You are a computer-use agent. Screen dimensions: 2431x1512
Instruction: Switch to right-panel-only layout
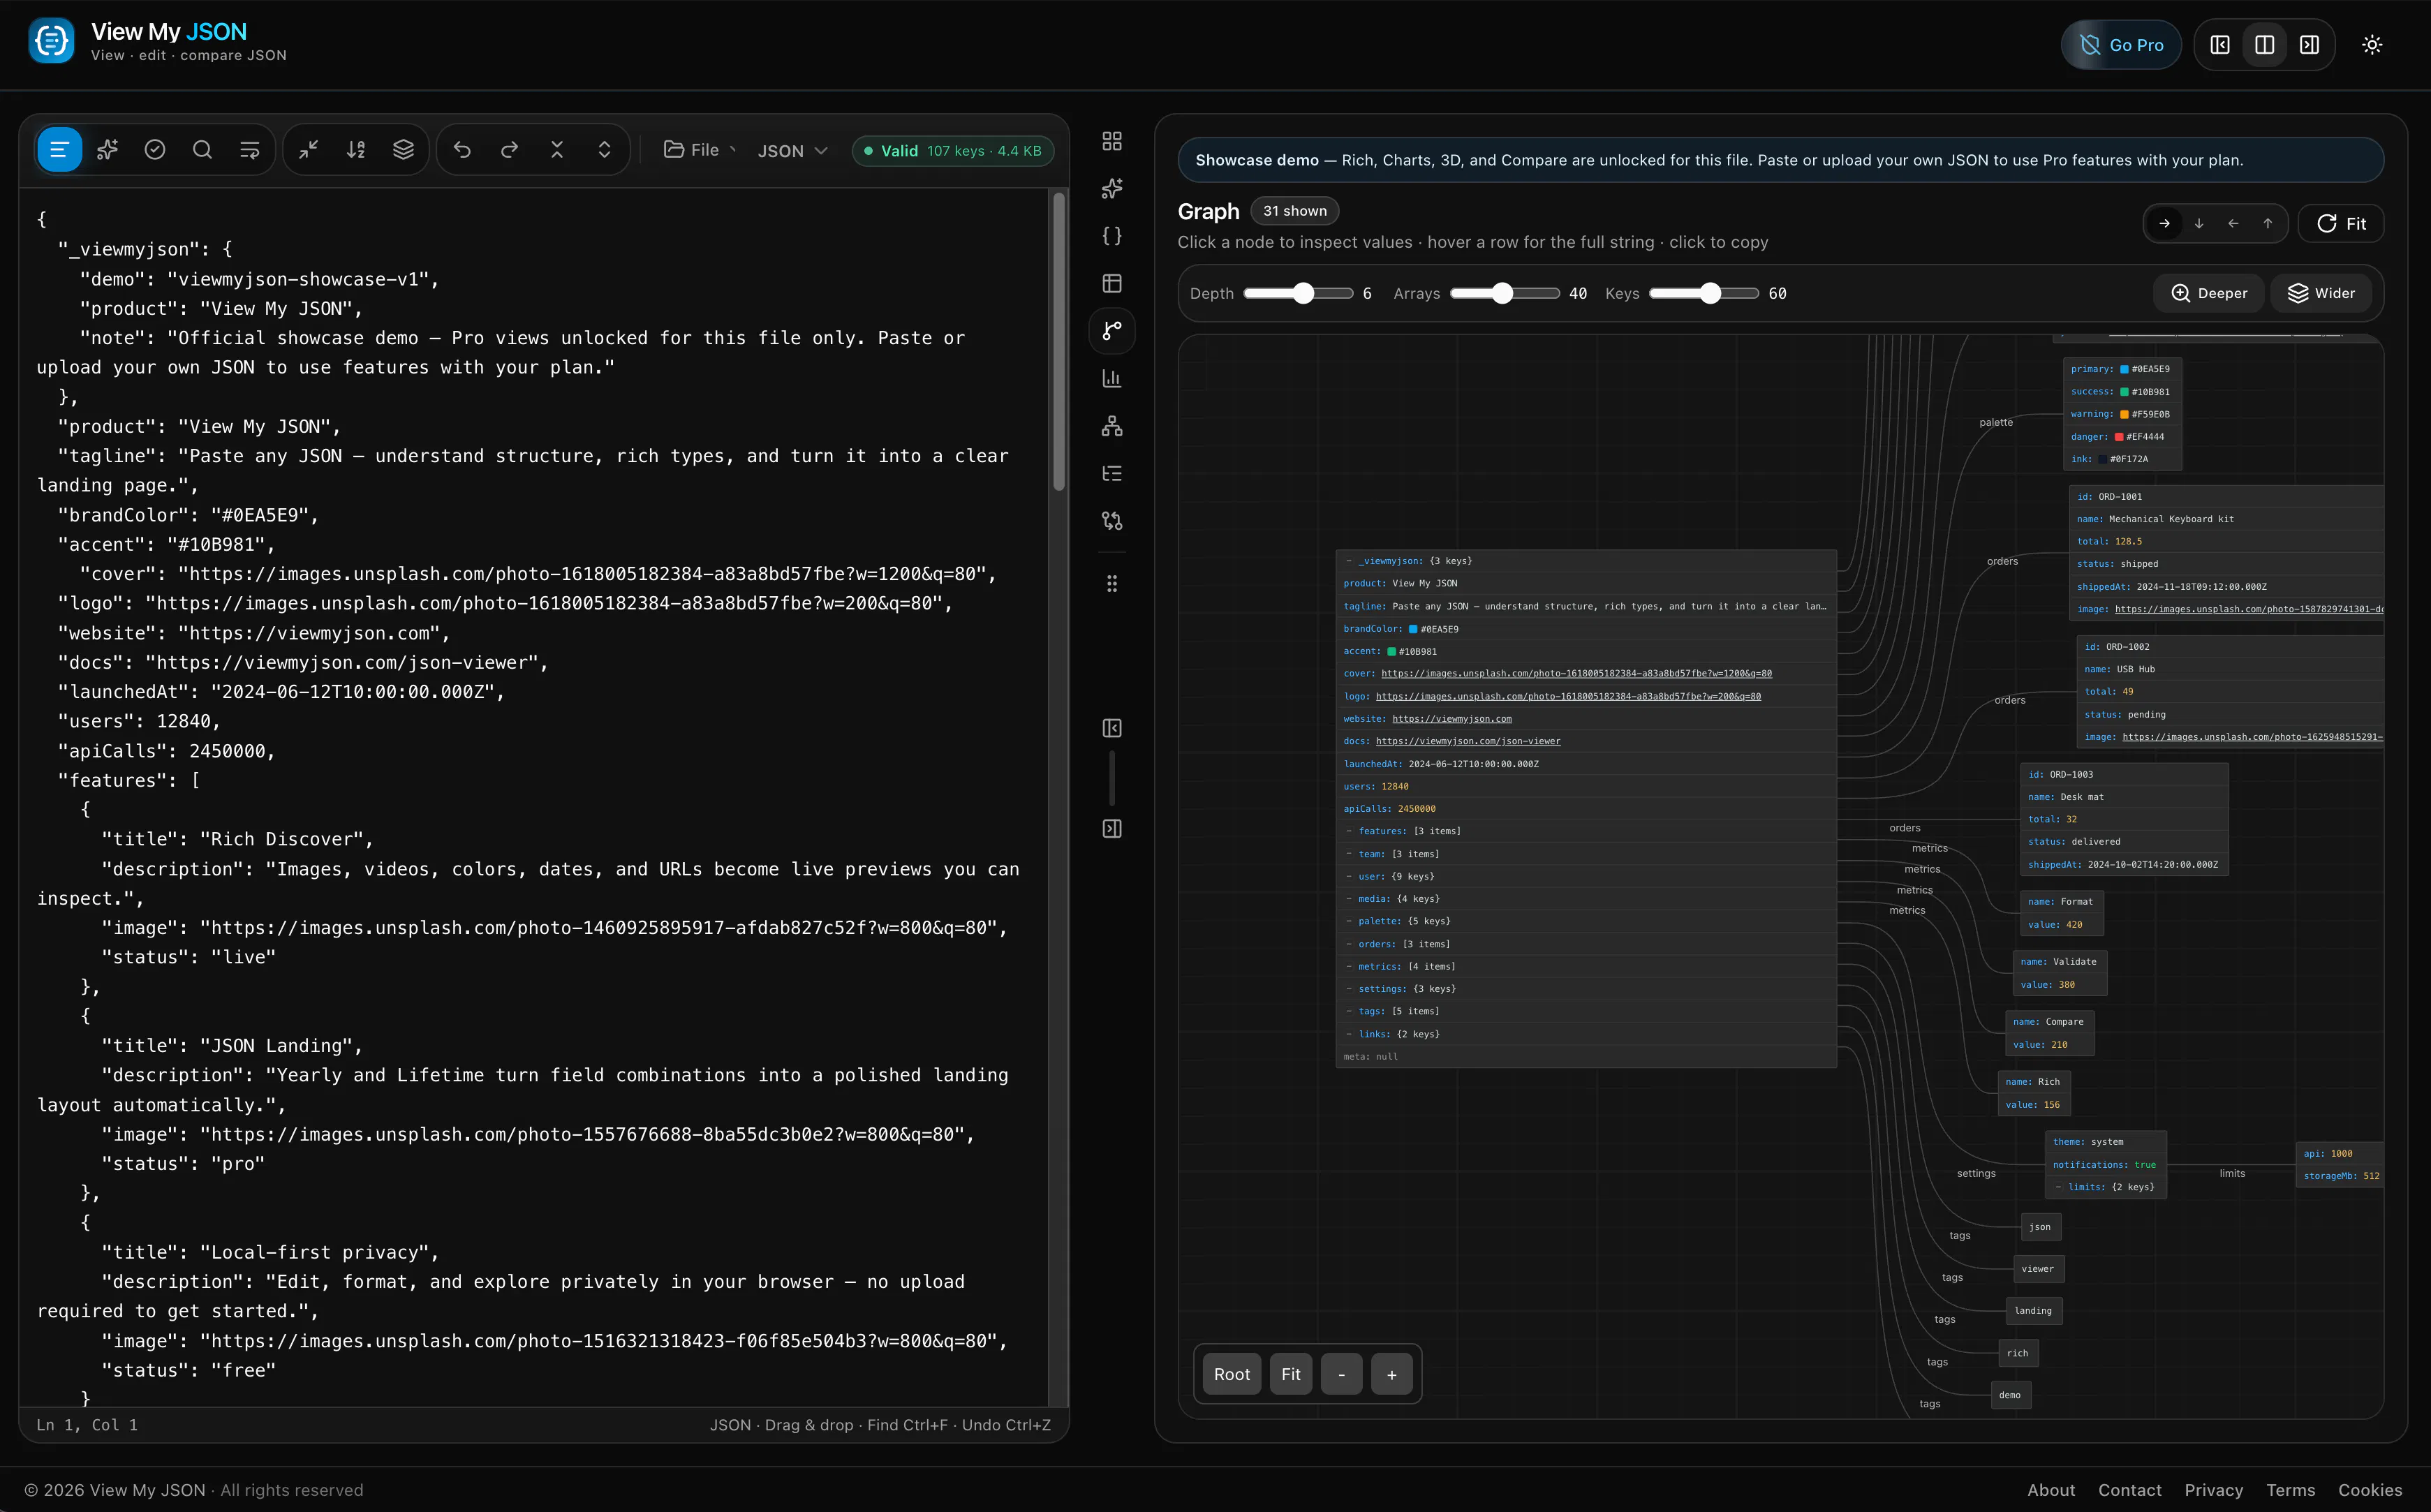(2310, 45)
